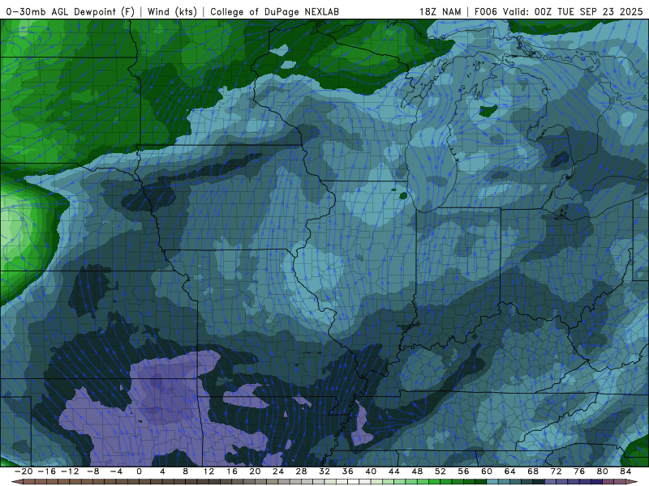The width and height of the screenshot is (649, 486).
Task: Click the 0 legend scale label
Action: coord(139,471)
